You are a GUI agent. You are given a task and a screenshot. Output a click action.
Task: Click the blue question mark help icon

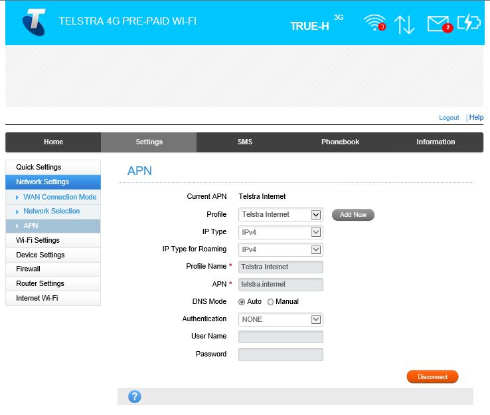point(135,396)
